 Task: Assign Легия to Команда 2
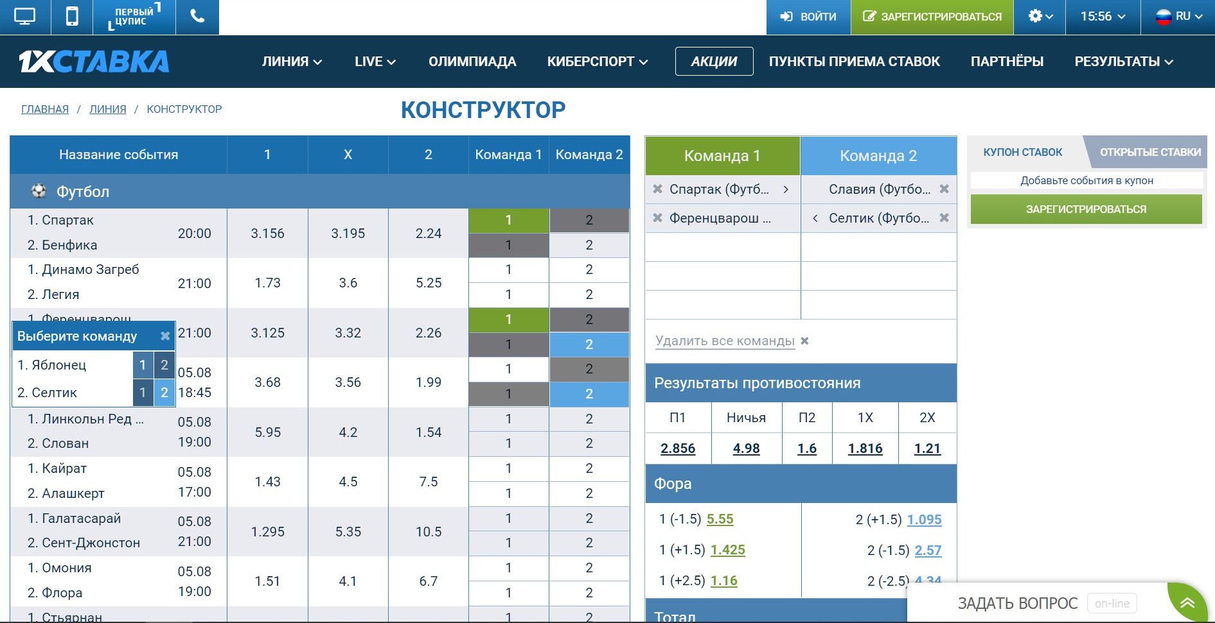pos(589,294)
